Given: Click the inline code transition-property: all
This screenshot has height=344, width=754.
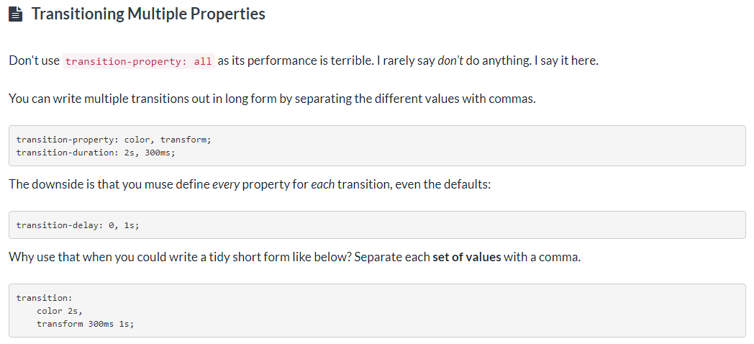Looking at the screenshot, I should tap(138, 61).
